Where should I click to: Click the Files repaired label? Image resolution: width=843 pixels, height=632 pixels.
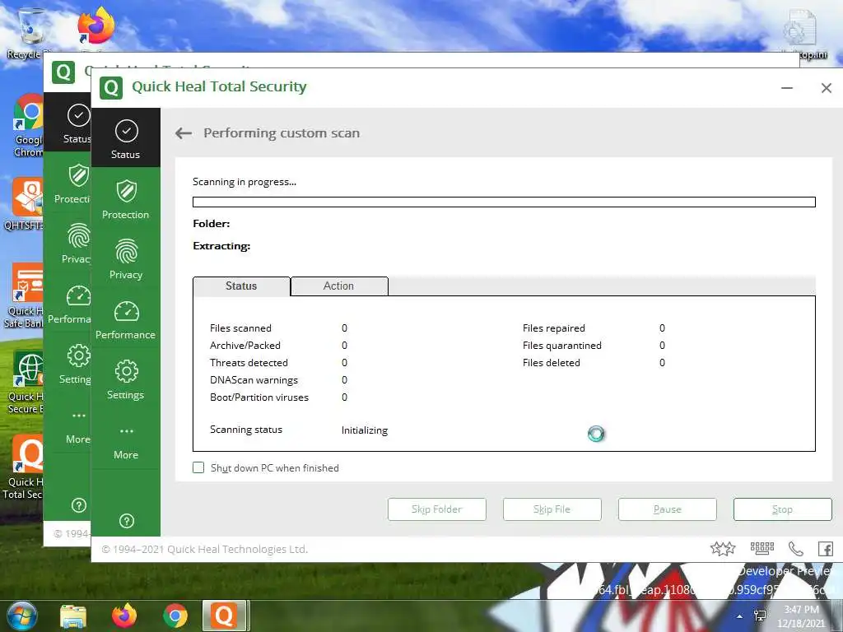(x=554, y=328)
